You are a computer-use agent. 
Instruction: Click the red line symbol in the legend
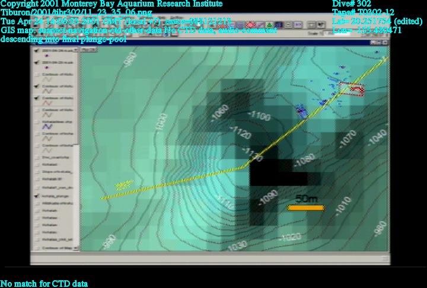(x=47, y=103)
